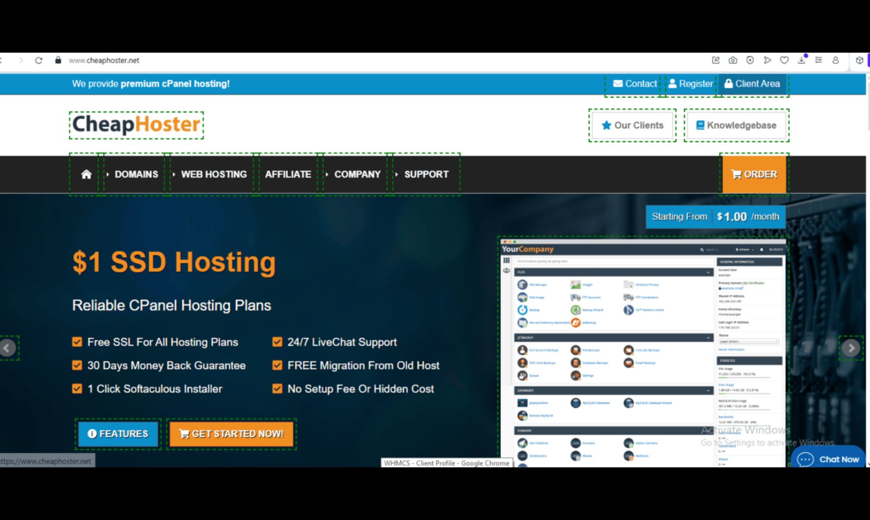Click 'Free SSL For All Hosting Plans'
Screen dimensions: 870x520
(x=163, y=342)
